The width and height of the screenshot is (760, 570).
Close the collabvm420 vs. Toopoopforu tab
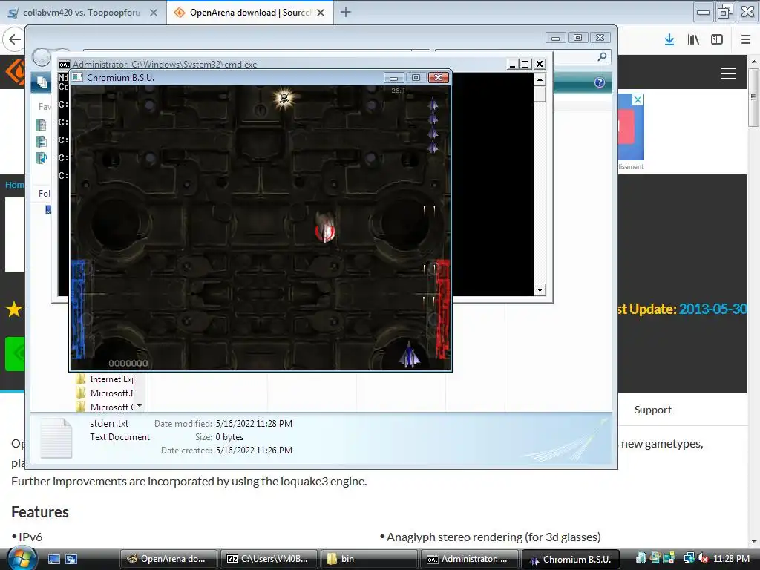coord(153,13)
